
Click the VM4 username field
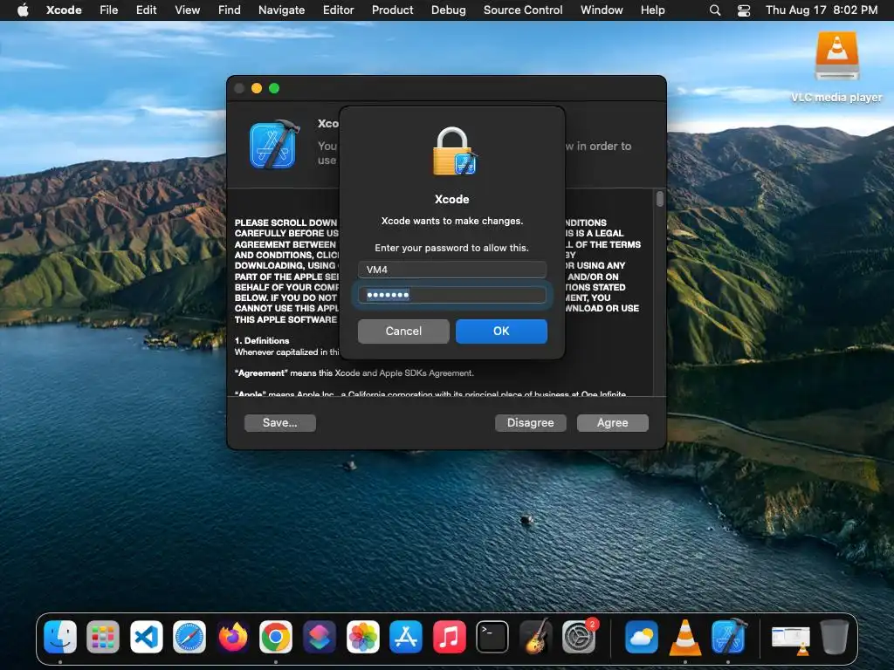tap(452, 270)
